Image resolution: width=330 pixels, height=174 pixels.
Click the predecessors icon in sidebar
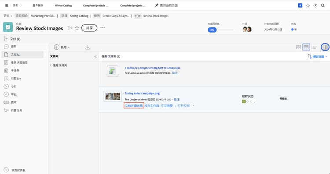coord(6,110)
